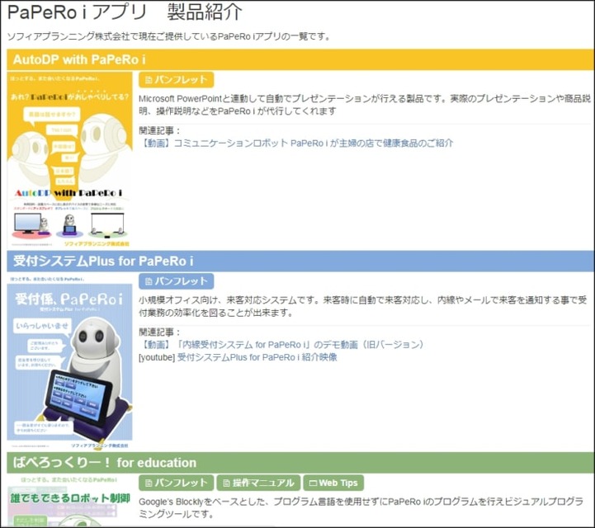
Task: Click the 受付システムPlus for PaPeRo i blue header
Action: click(x=300, y=261)
